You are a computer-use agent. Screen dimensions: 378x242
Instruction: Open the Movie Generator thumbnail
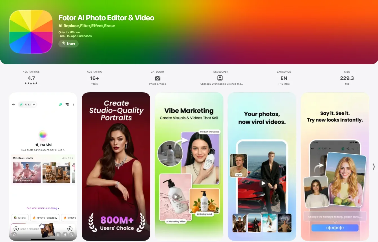point(27,173)
